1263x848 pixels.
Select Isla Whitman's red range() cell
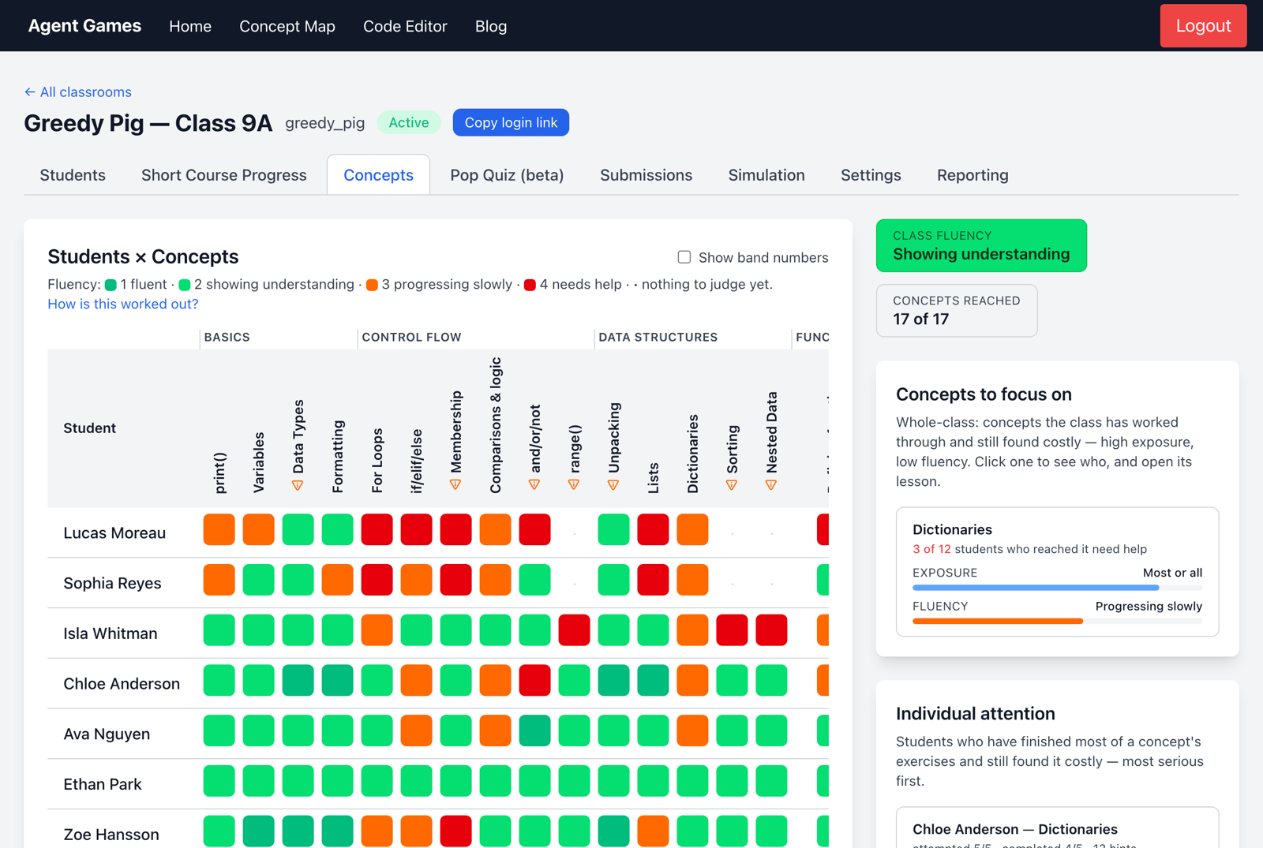coord(574,630)
